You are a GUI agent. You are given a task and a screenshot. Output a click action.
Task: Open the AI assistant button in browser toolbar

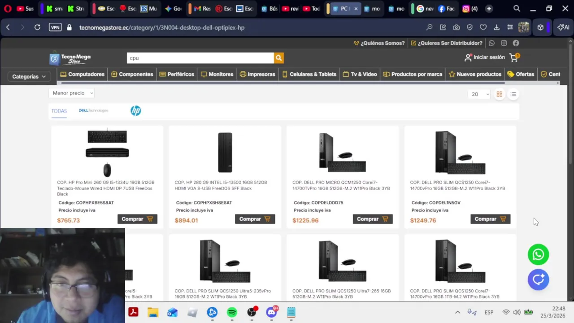coord(563,27)
